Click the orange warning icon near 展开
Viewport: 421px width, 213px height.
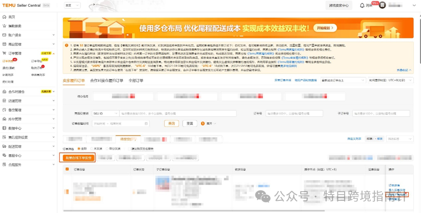[203, 124]
